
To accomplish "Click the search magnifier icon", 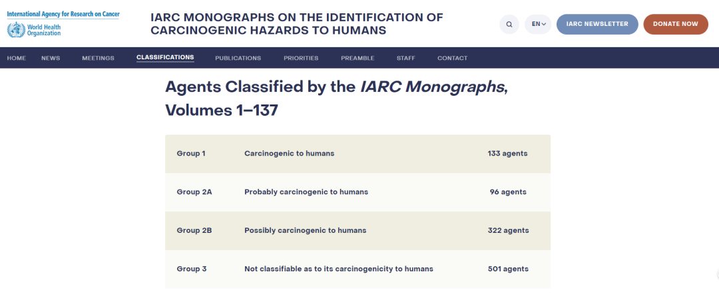I will [x=509, y=24].
